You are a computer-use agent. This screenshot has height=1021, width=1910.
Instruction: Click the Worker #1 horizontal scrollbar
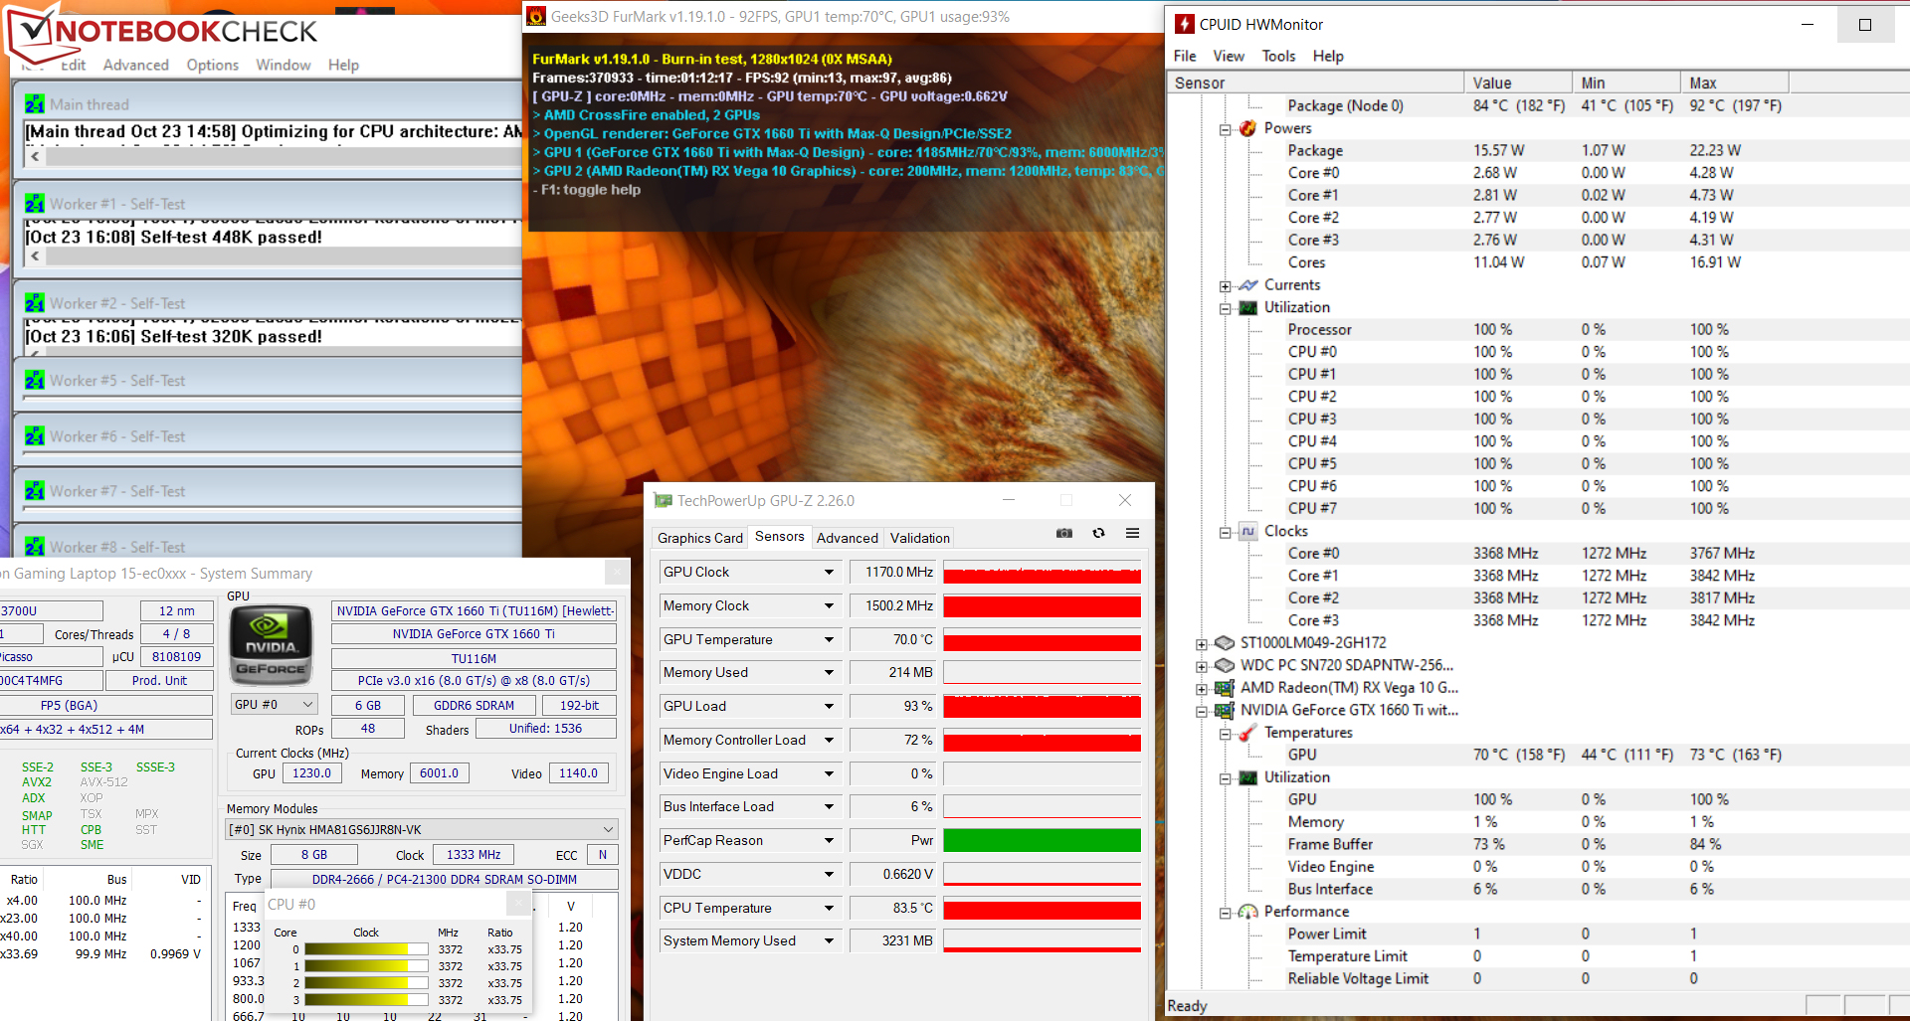pyautogui.click(x=275, y=255)
